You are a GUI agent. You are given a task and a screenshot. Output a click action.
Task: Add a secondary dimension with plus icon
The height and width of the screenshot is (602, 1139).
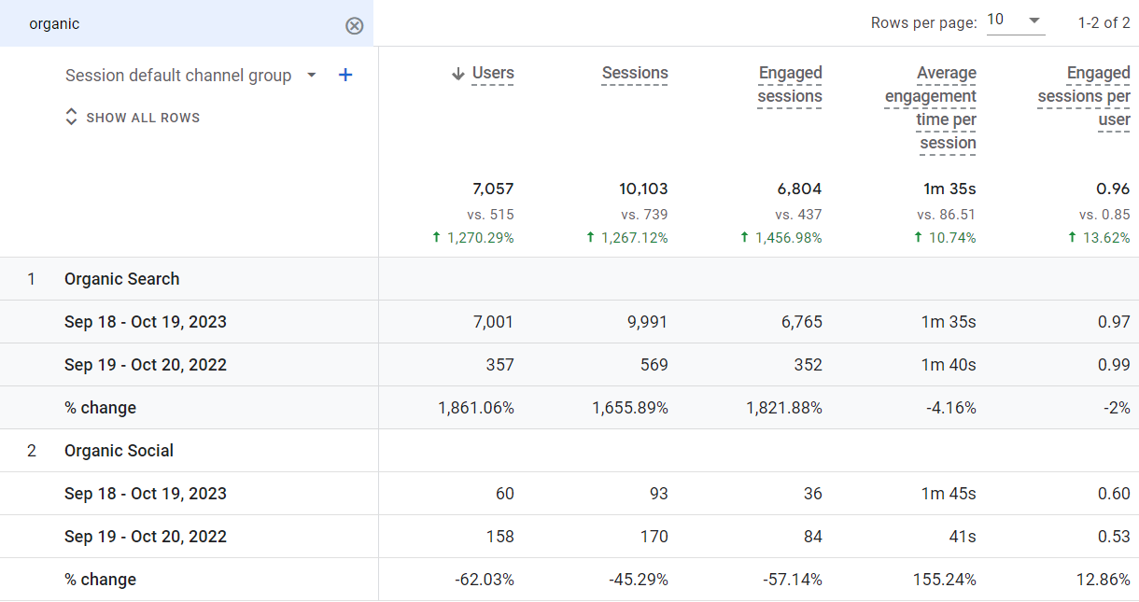(345, 76)
